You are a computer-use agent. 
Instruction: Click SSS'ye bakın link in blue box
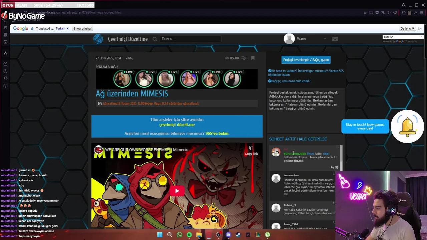click(217, 133)
